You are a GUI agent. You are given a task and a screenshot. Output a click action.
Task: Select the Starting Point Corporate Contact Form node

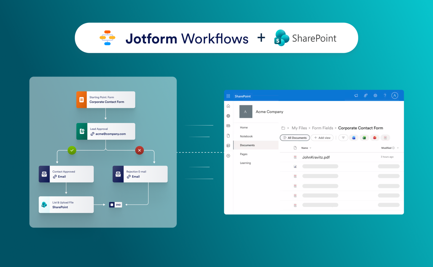tap(106, 100)
